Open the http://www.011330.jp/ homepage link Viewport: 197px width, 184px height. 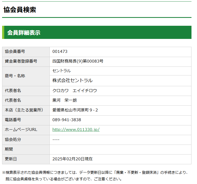[x=76, y=130]
